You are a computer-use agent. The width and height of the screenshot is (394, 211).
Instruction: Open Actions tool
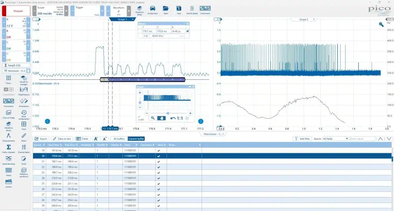[x=8, y=183]
